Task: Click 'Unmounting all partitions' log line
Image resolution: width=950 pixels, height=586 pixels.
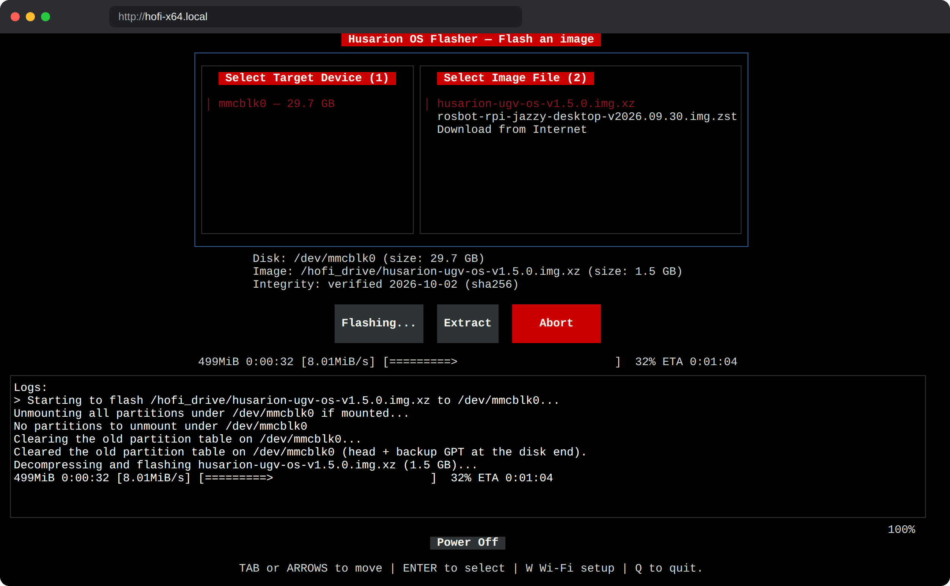Action: (x=211, y=414)
